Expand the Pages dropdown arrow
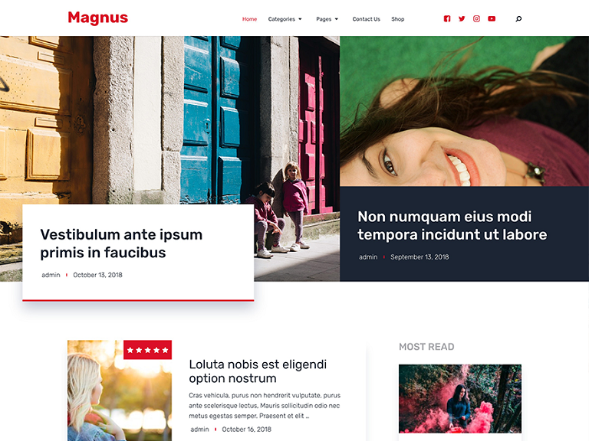This screenshot has height=441, width=589. 336,19
